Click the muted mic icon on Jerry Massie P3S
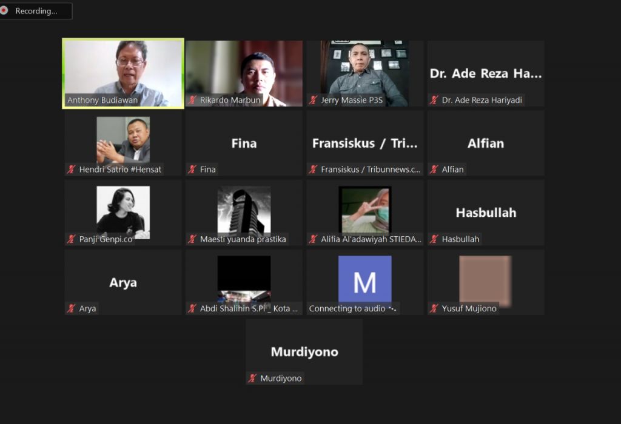This screenshot has width=621, height=424. click(x=313, y=100)
